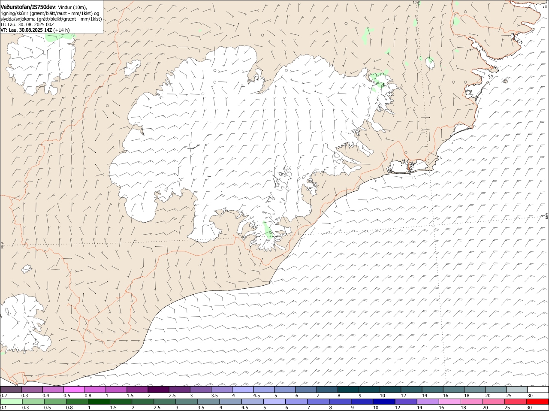Select the 12 teal swatch in the upper scale

(x=412, y=390)
